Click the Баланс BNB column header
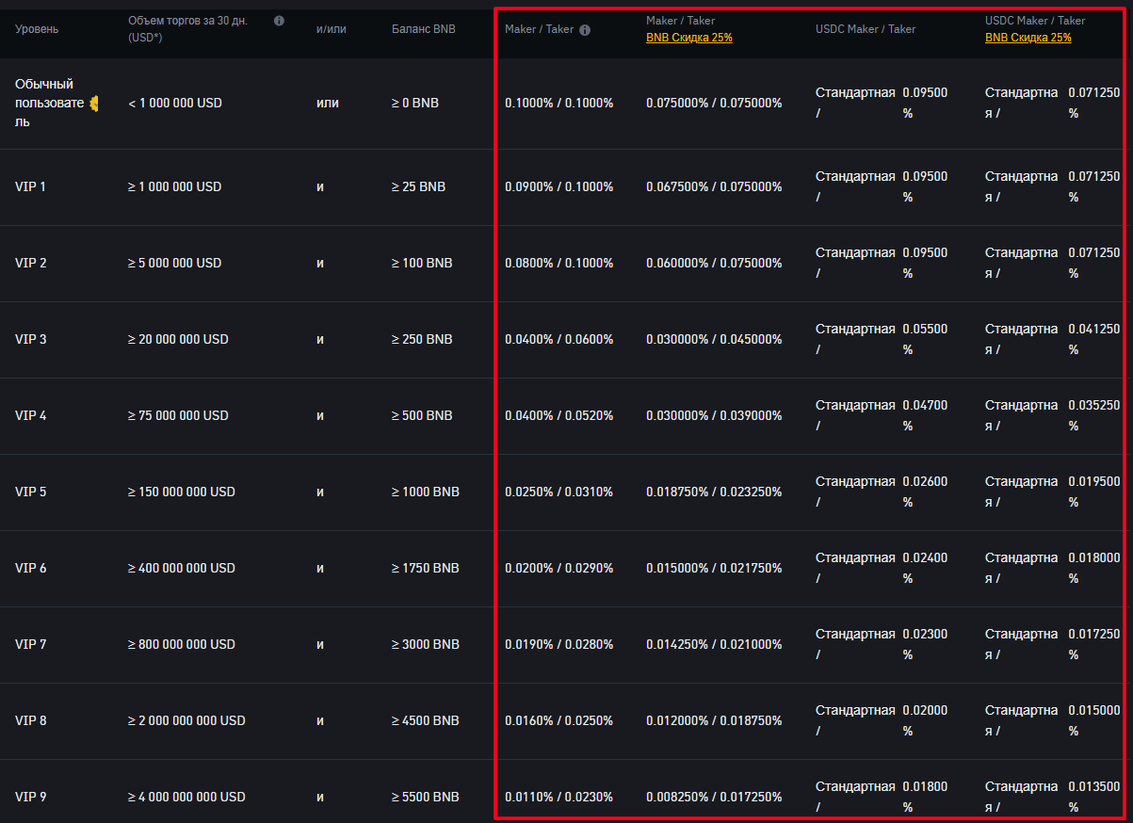This screenshot has width=1133, height=823. pyautogui.click(x=424, y=29)
